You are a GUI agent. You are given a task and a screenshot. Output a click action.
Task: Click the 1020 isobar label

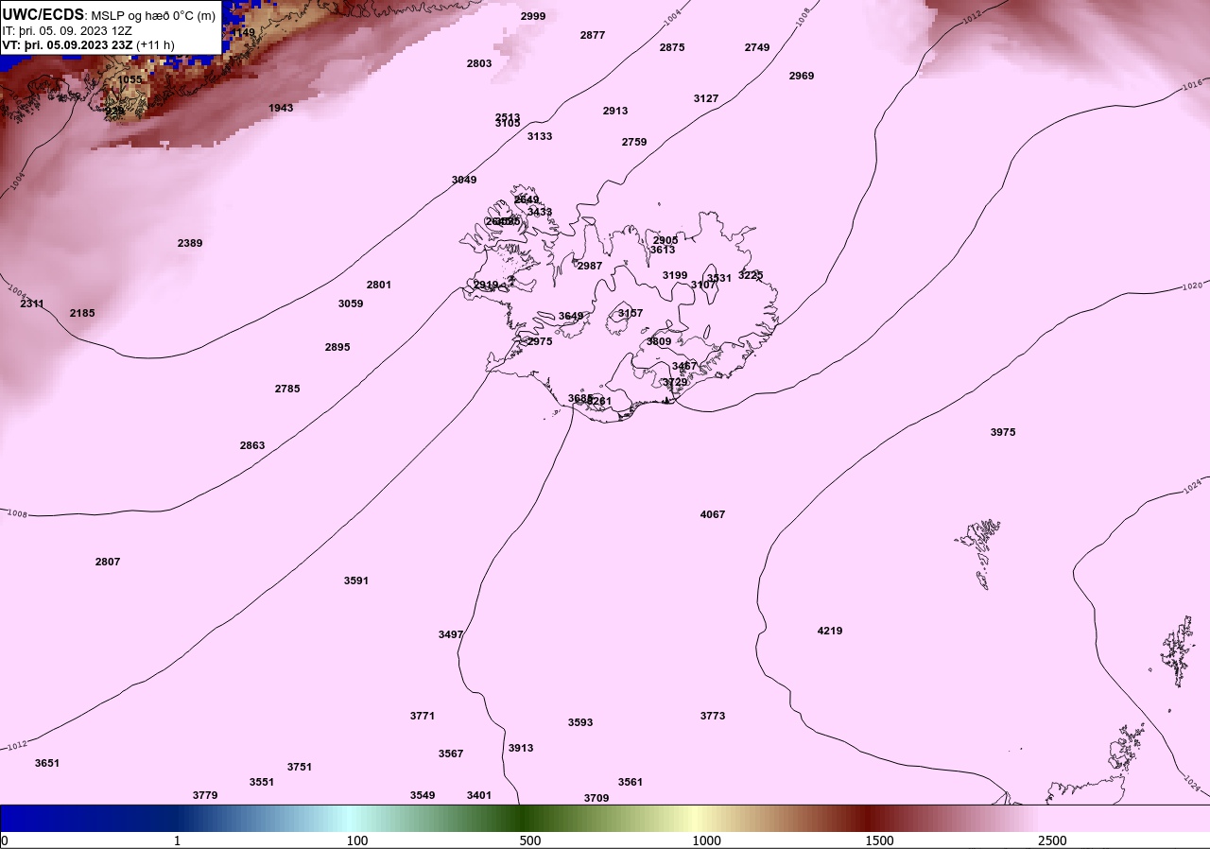point(1192,286)
